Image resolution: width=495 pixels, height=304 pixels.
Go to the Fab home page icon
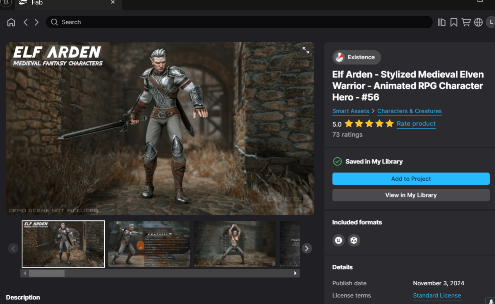pos(11,22)
